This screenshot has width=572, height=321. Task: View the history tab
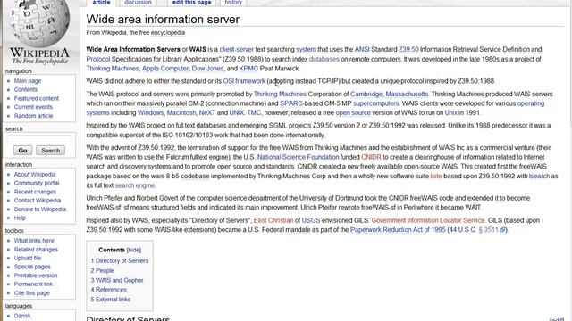coord(233,3)
